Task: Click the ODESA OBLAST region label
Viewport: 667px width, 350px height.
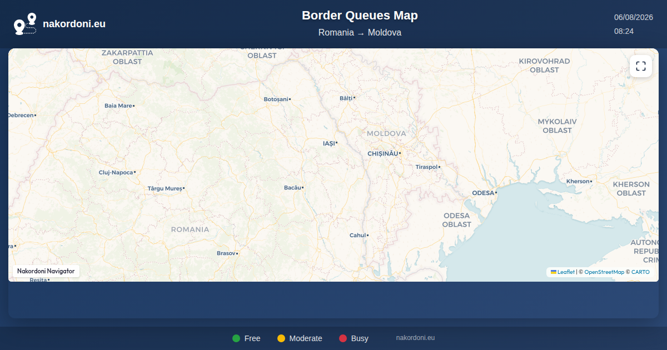Action: [x=456, y=220]
